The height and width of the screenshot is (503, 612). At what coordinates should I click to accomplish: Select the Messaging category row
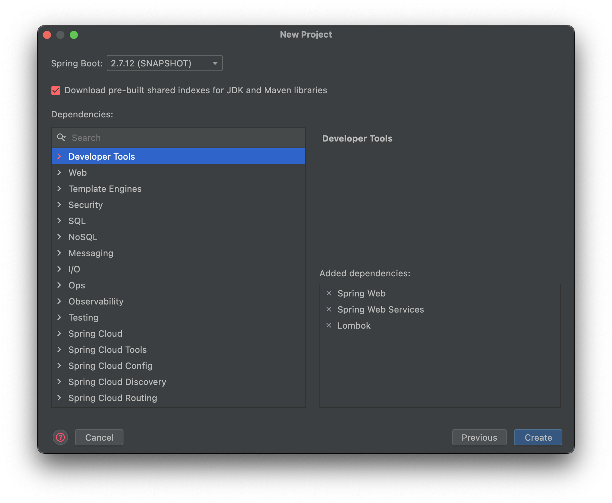click(x=178, y=253)
